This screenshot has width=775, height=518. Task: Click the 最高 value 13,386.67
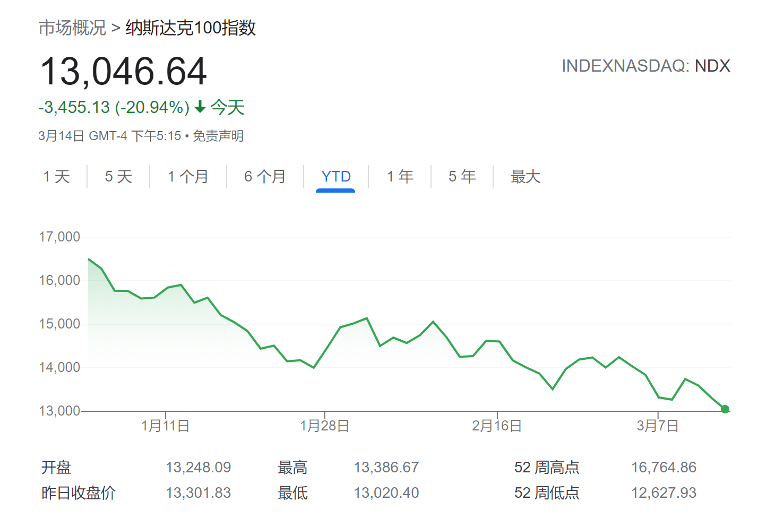point(386,467)
